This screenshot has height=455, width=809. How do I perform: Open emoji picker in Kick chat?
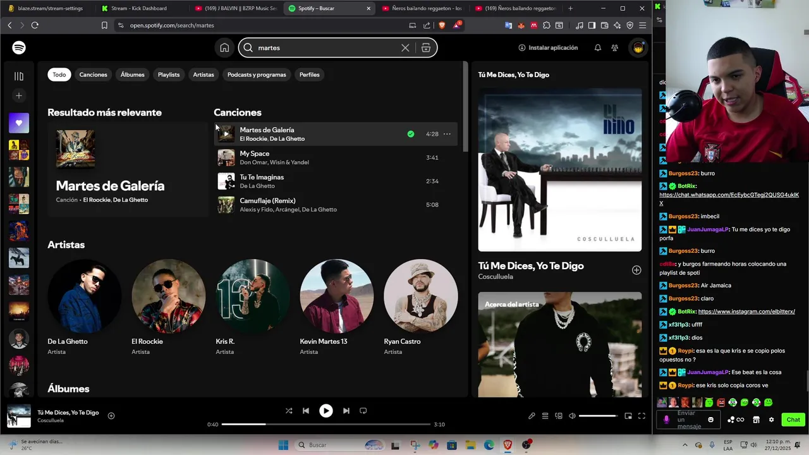click(711, 420)
